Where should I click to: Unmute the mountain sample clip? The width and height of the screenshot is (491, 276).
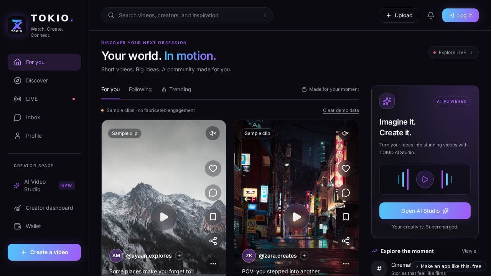click(x=213, y=133)
